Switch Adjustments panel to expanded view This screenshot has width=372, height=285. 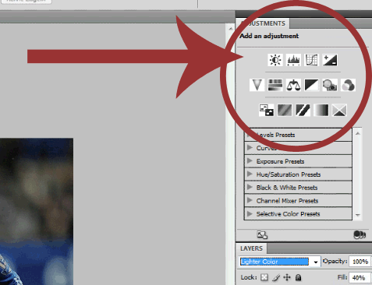(x=262, y=234)
